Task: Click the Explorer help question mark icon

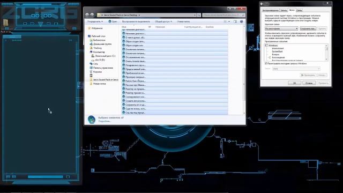Action: (242, 21)
